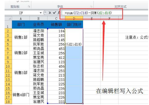Select row 5 header
Screen dimensions: 149x105
pyautogui.click(x=8, y=44)
